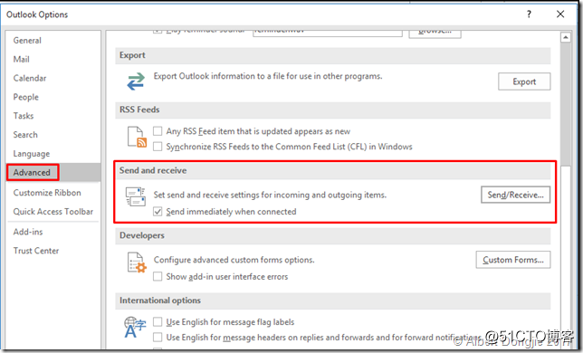583x353 pixels.
Task: Close the Outlook Options dialog
Action: 560,14
